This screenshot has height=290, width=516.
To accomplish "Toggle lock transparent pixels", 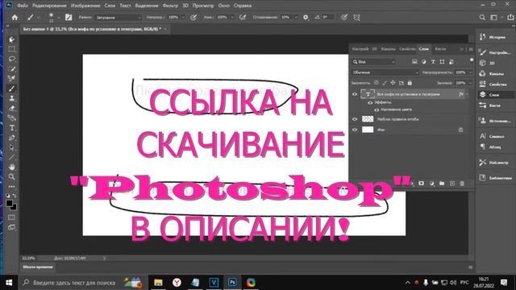I will tap(377, 83).
